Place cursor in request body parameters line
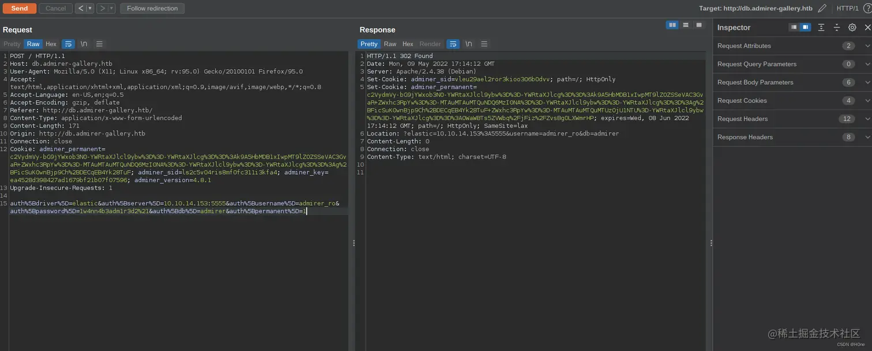Image resolution: width=872 pixels, height=351 pixels. (175, 207)
